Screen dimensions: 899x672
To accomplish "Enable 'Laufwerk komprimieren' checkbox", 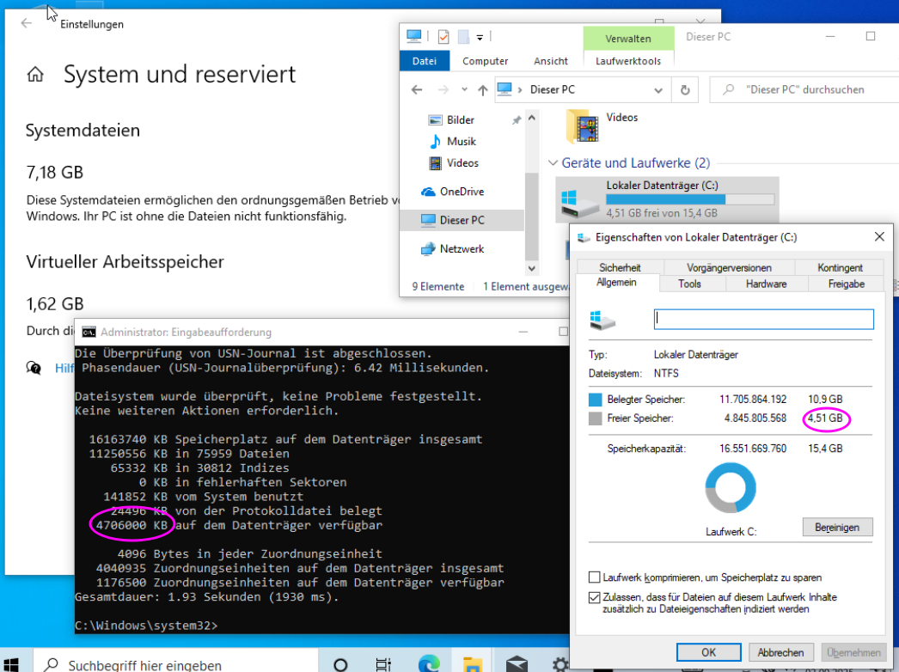I will point(595,577).
